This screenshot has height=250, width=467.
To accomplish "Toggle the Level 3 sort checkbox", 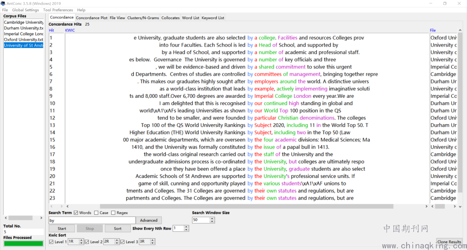I will click(x=123, y=242).
